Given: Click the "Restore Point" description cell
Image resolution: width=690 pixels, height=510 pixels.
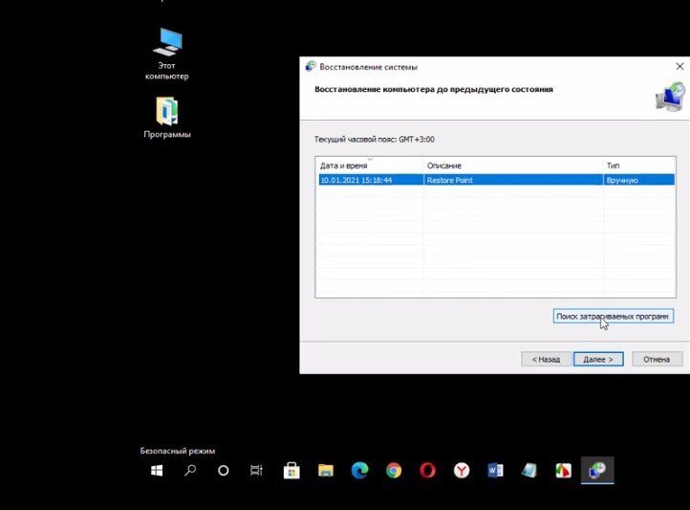Looking at the screenshot, I should point(513,180).
